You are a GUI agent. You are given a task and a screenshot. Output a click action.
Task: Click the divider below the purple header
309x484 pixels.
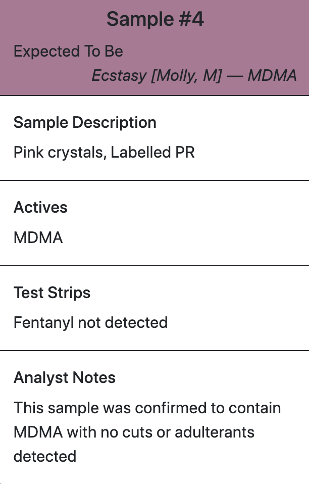(154, 95)
